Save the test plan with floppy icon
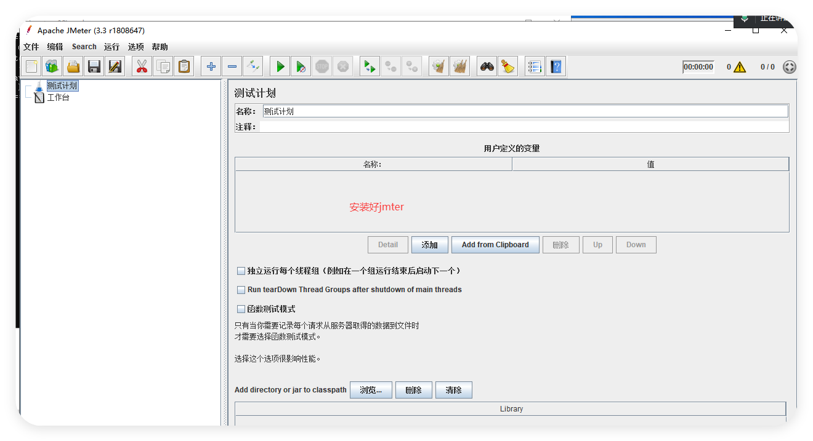 (94, 66)
